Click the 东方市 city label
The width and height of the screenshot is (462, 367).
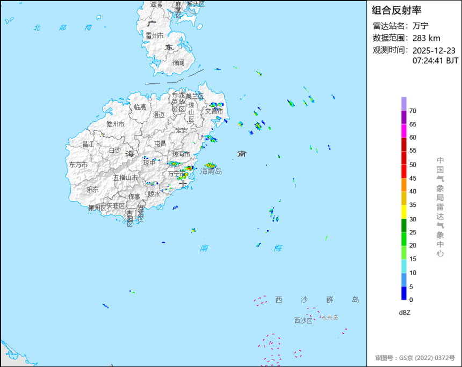78,164
